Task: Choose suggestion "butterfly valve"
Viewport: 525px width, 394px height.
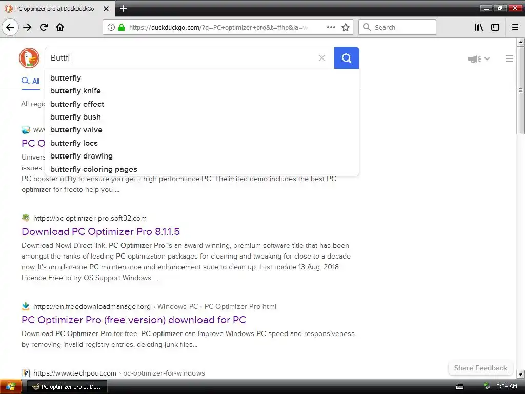Action: click(x=202, y=130)
